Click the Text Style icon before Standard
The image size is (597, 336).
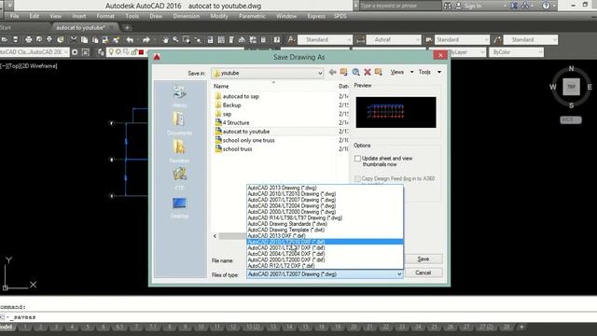tap(291, 39)
